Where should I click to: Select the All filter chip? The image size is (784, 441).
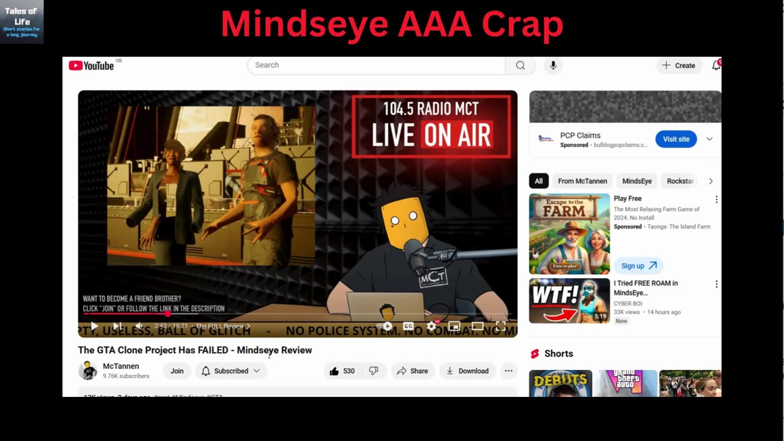pos(538,181)
